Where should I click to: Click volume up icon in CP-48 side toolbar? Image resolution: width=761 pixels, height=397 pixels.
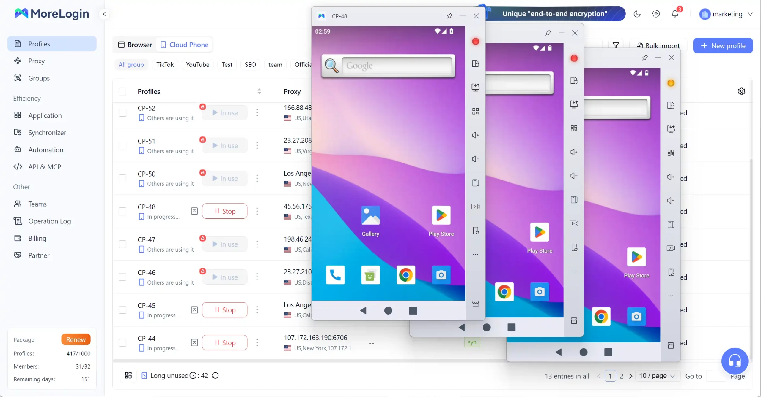click(476, 135)
